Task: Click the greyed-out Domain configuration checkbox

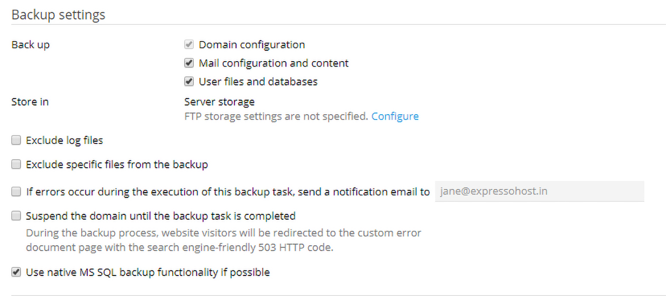Action: pyautogui.click(x=189, y=45)
